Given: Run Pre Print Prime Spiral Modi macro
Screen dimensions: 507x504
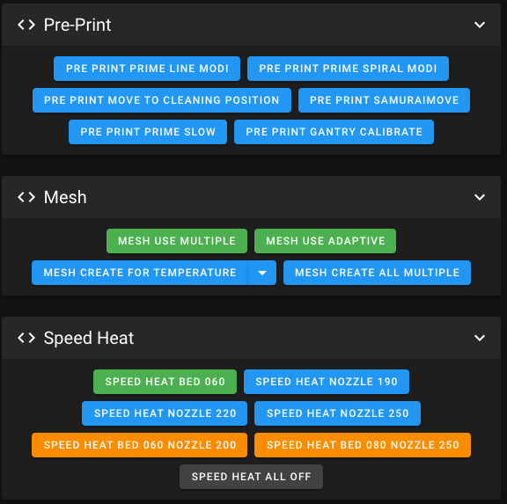Looking at the screenshot, I should tap(348, 69).
